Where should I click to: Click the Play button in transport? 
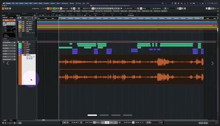click(x=111, y=122)
